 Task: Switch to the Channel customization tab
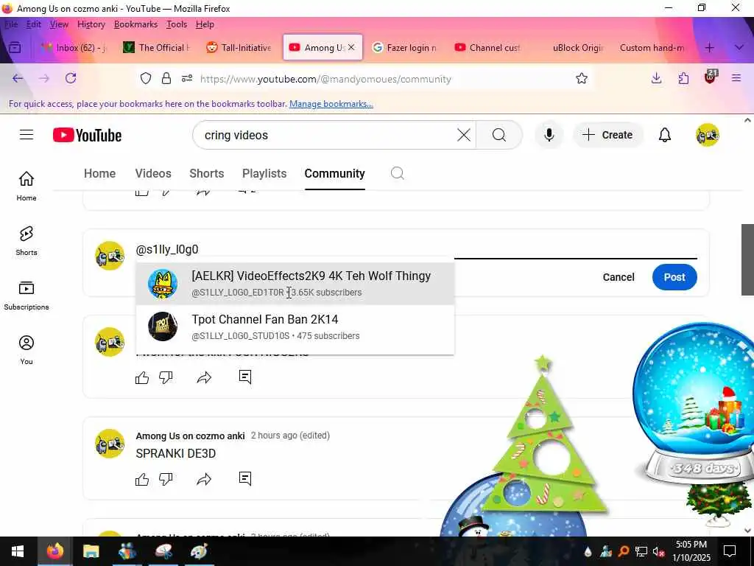tap(487, 47)
